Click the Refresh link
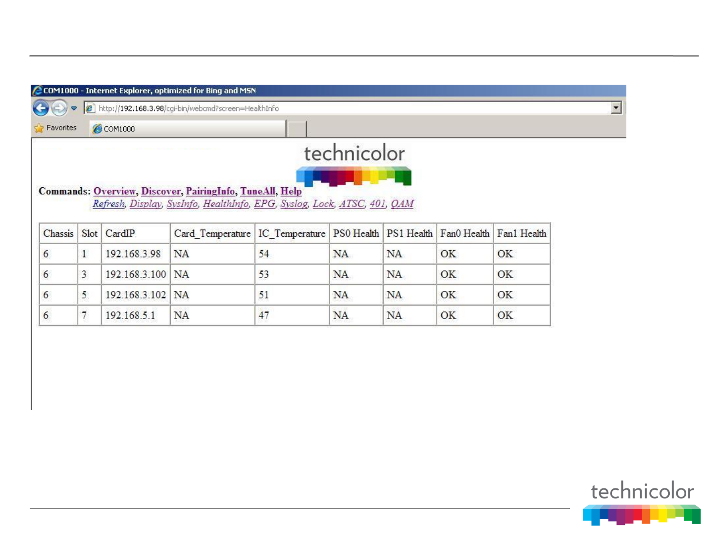 coord(109,204)
